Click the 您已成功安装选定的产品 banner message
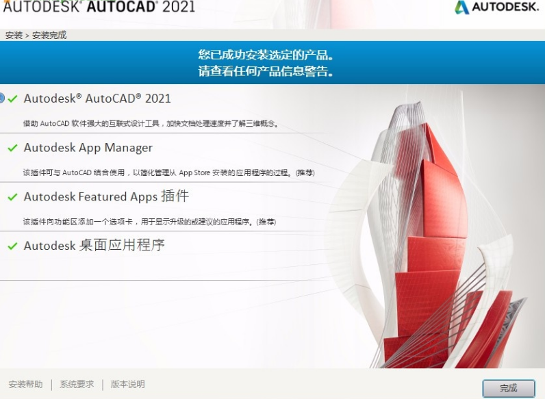Image resolution: width=545 pixels, height=399 pixels. [x=266, y=55]
